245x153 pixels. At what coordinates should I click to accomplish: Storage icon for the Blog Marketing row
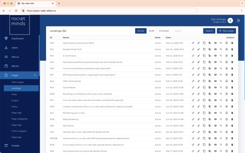click(227, 119)
